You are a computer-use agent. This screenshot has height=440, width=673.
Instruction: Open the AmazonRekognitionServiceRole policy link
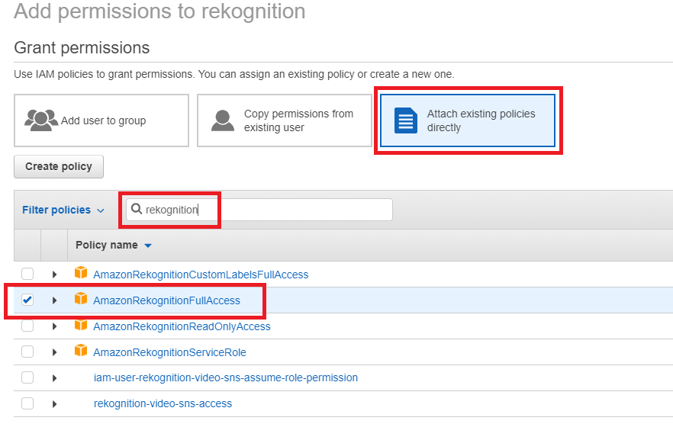pos(169,352)
